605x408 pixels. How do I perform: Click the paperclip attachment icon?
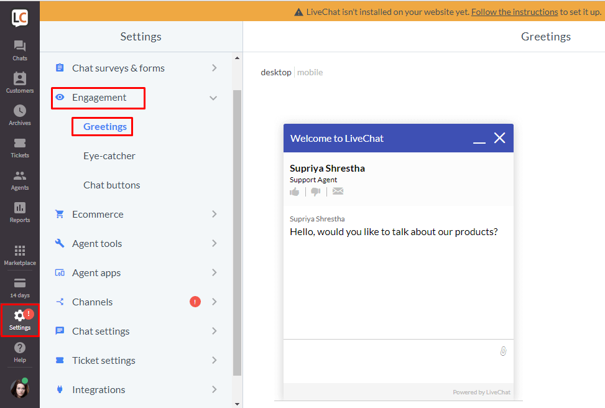point(503,351)
